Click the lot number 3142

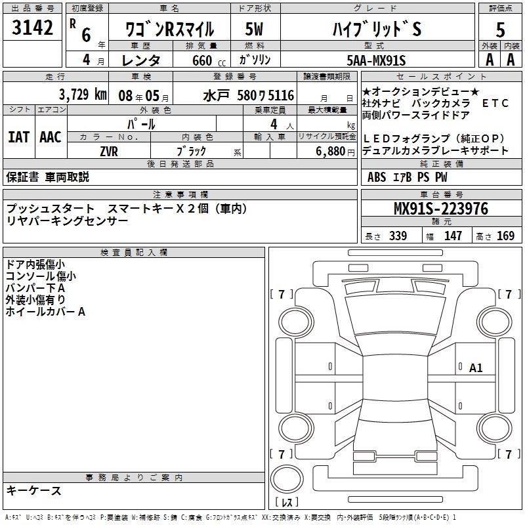point(32,28)
